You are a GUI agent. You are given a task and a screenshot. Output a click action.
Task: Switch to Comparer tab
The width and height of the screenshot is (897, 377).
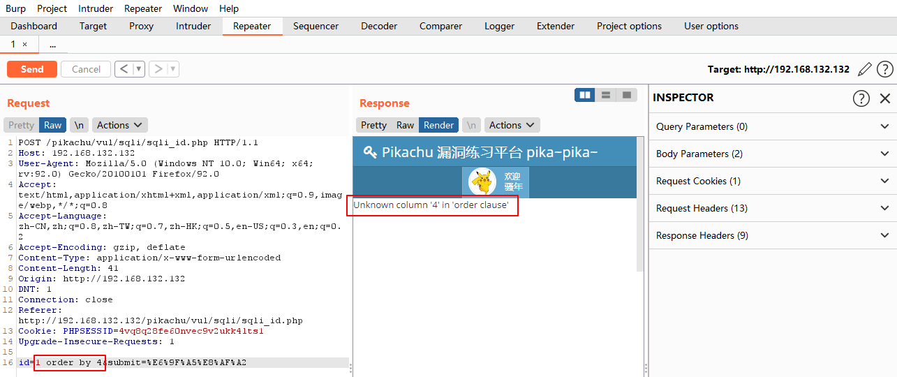(440, 26)
